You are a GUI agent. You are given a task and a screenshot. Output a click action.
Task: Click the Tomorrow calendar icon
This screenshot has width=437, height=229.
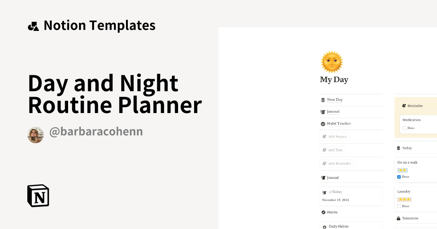(x=398, y=218)
